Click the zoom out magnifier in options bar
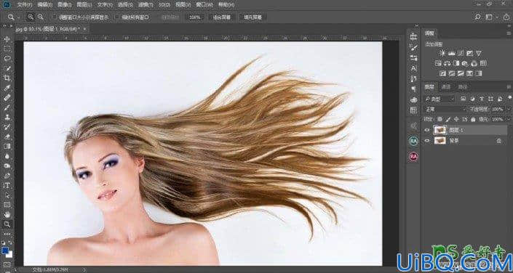 click(x=40, y=17)
